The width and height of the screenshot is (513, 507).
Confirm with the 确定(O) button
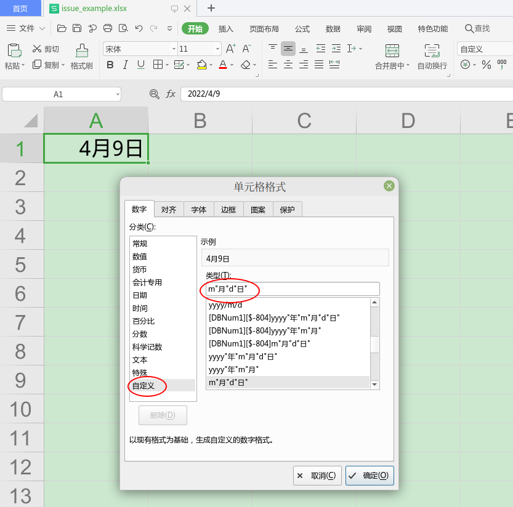click(x=370, y=475)
